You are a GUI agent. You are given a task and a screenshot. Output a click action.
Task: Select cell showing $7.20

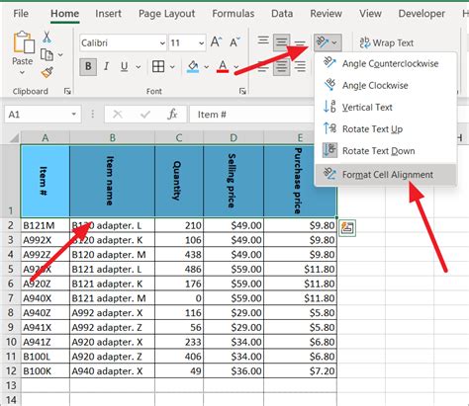(x=300, y=371)
